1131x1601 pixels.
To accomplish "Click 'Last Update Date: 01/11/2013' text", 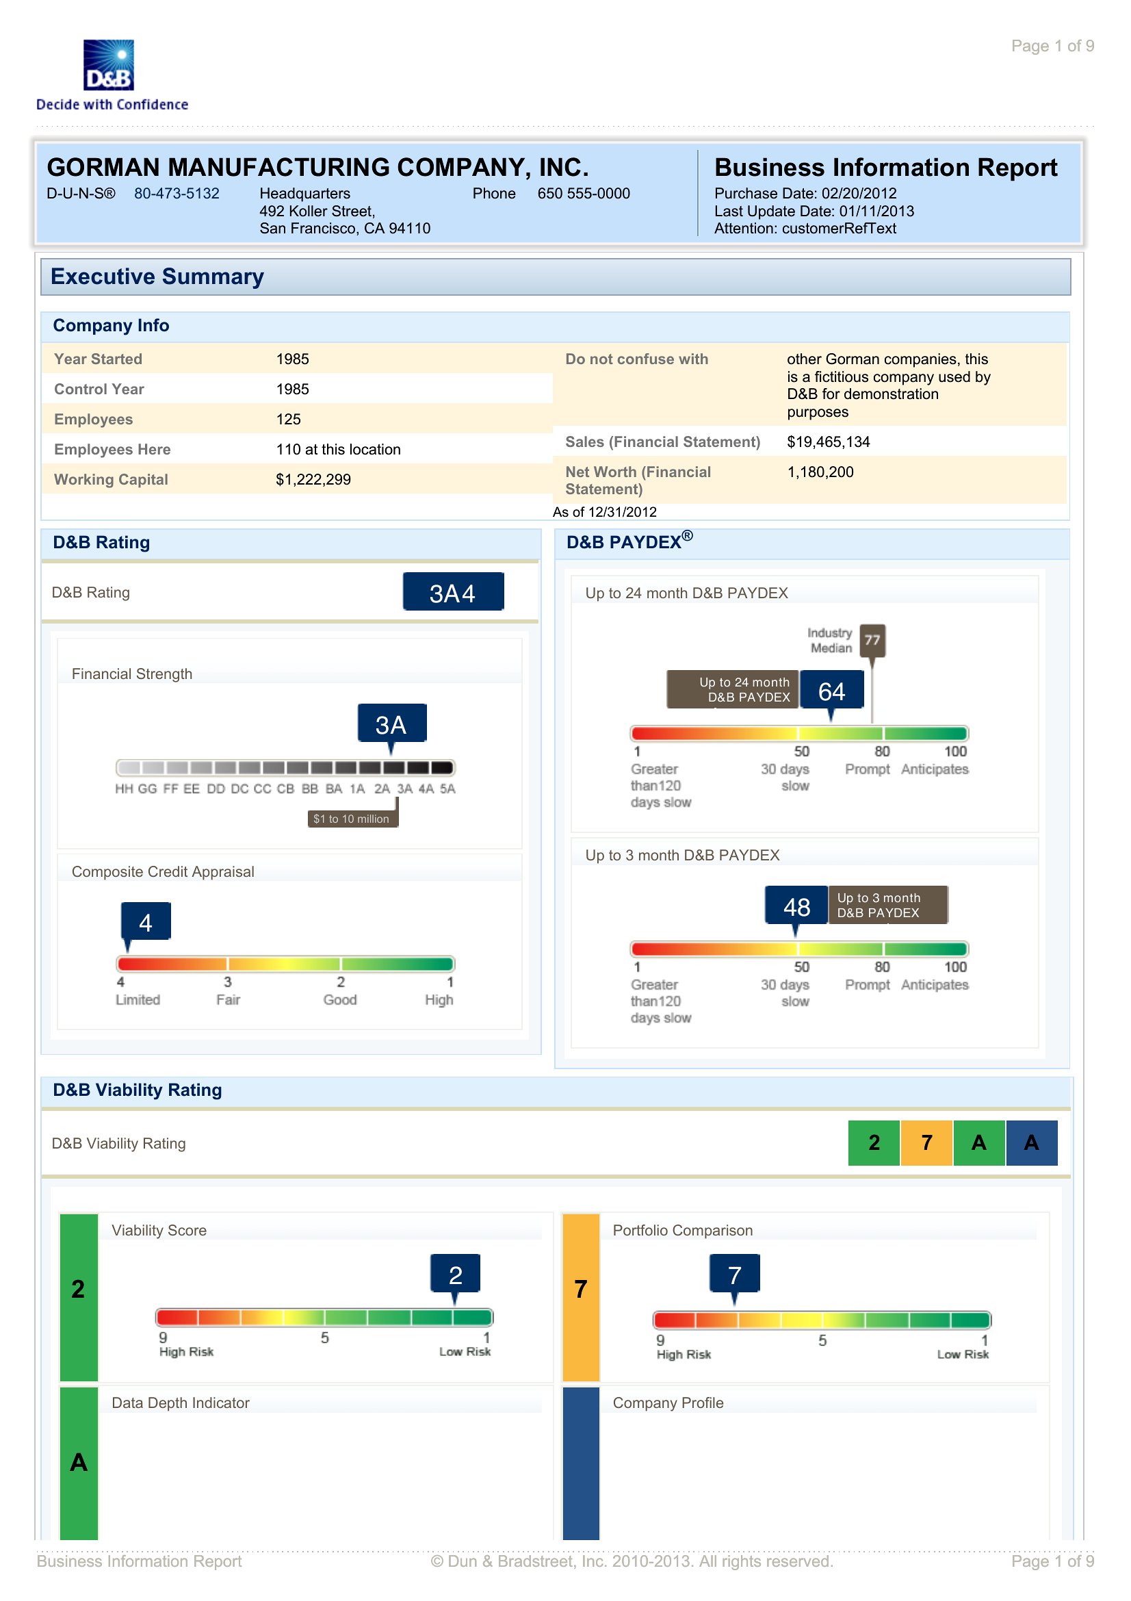I will tap(815, 212).
